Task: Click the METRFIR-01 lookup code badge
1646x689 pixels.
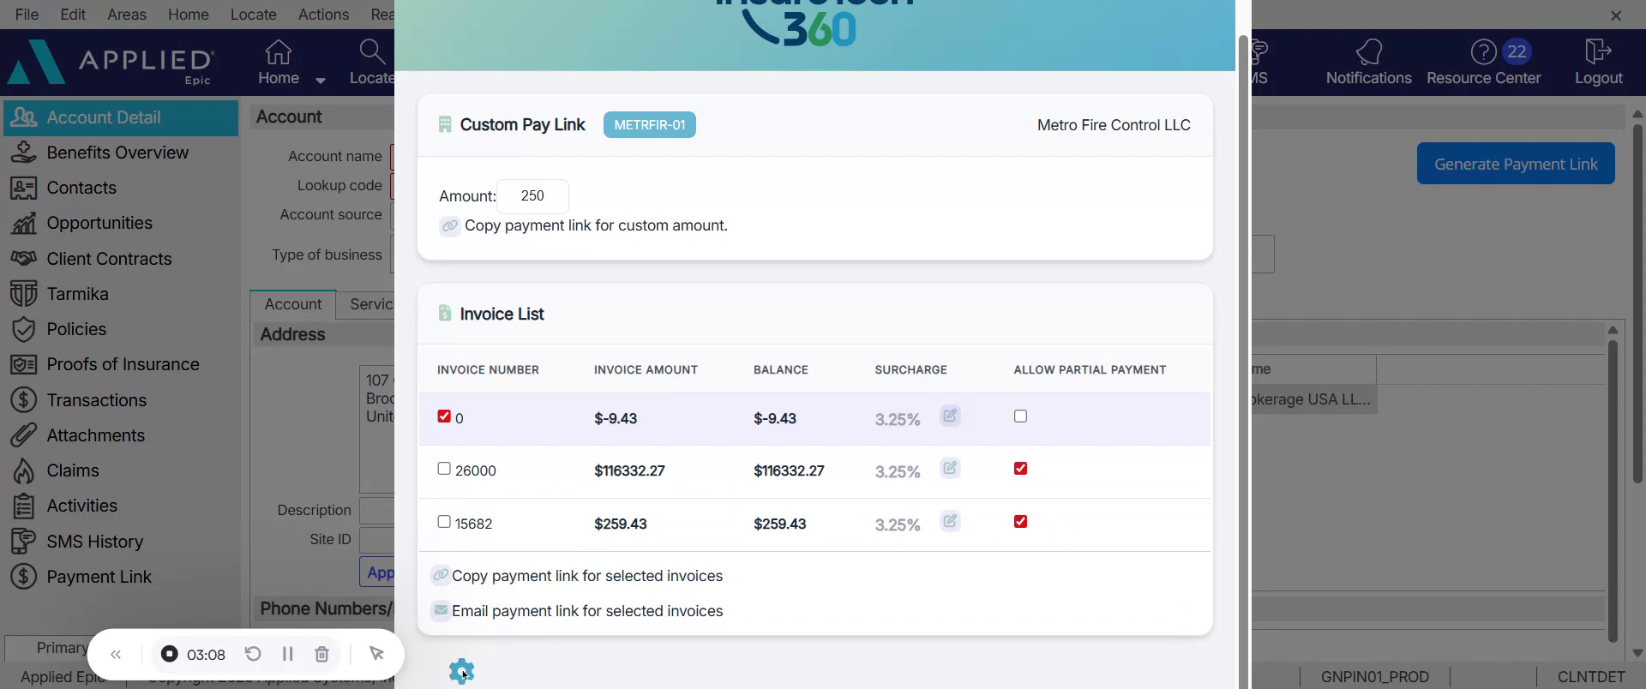Action: coord(650,125)
